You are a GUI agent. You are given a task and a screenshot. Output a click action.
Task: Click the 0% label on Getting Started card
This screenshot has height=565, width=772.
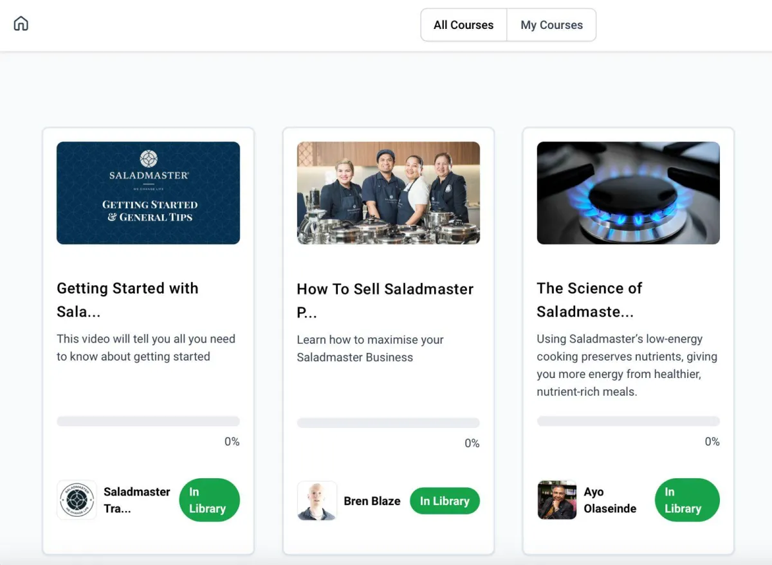(232, 442)
